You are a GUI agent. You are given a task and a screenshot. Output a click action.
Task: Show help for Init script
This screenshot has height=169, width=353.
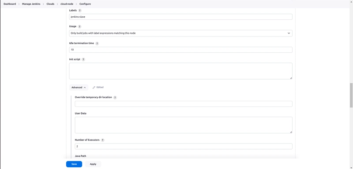(x=83, y=59)
